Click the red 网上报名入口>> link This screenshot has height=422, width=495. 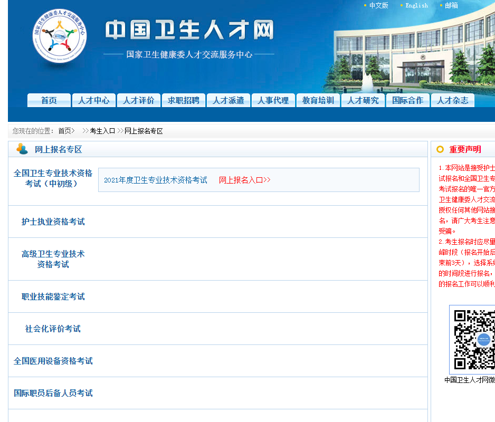pyautogui.click(x=245, y=180)
